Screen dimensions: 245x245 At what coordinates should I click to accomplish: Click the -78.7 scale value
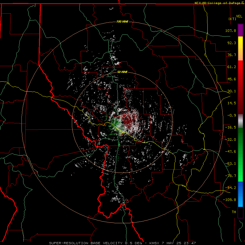[231, 176]
